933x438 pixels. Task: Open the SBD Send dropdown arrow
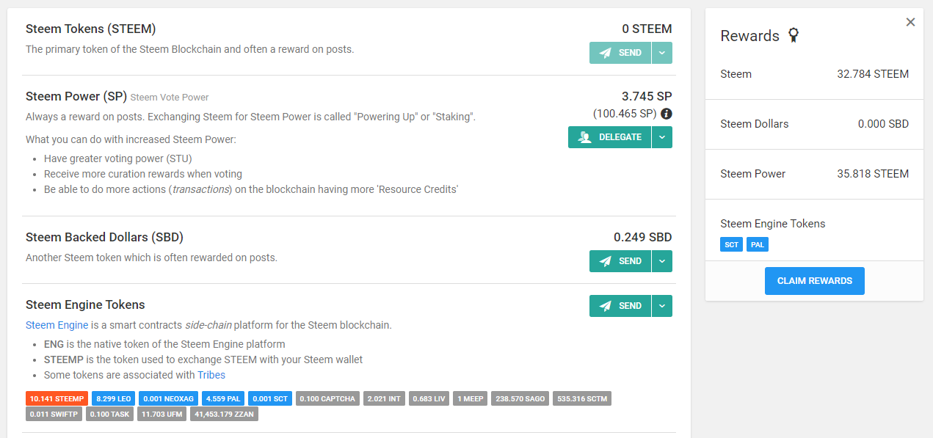click(662, 261)
